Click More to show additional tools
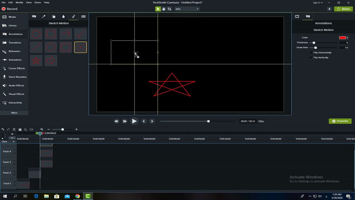Viewport: 355px width, 200px height. coord(14,113)
